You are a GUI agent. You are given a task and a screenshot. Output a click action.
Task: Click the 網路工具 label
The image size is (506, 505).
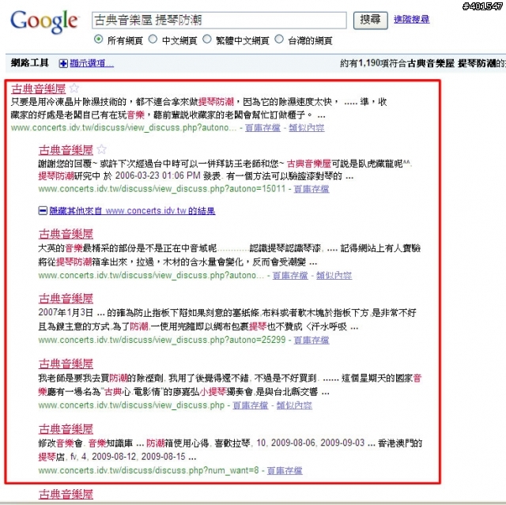pos(30,63)
